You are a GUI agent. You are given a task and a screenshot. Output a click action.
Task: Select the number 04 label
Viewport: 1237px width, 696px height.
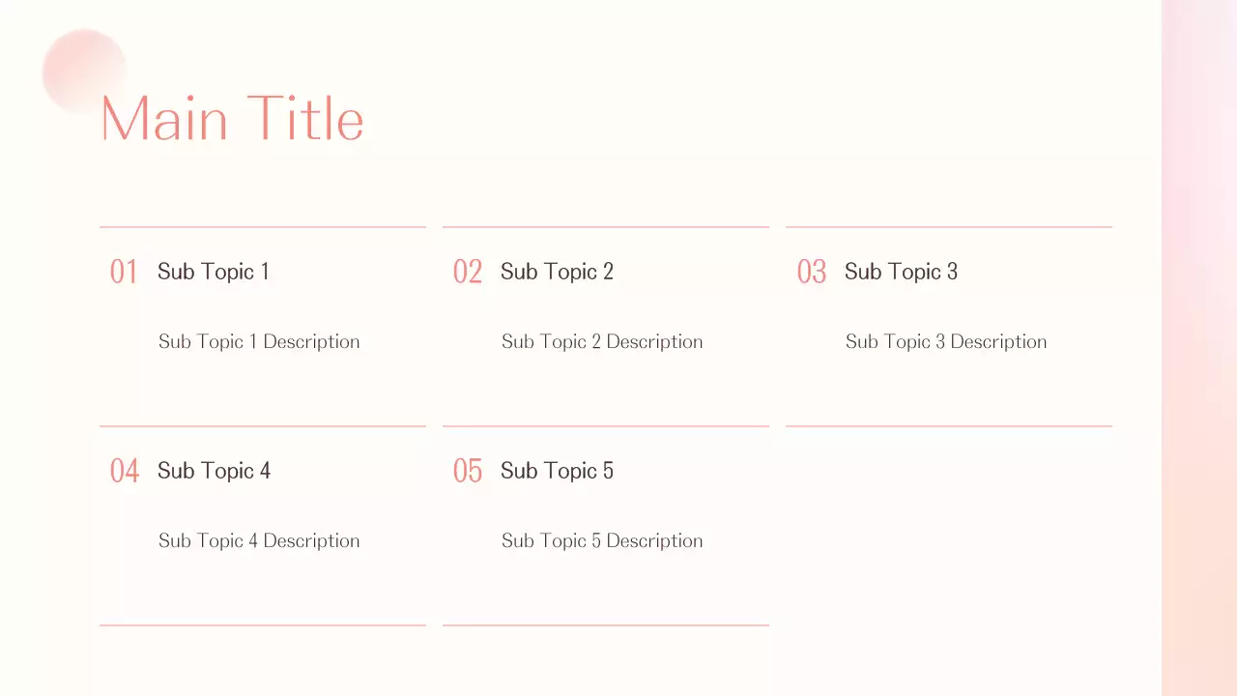(x=124, y=472)
